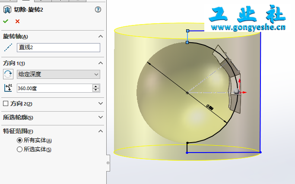The width and height of the screenshot is (295, 184).
Task: Click the 切除-旋转2 title text
Action: tap(29, 10)
